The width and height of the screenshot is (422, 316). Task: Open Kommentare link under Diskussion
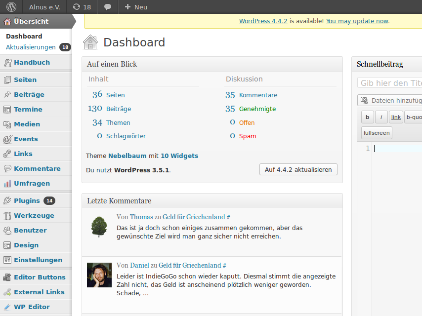click(x=258, y=95)
